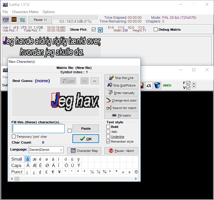Click the Pause / Abort button
This screenshot has height=200, width=214.
click(x=121, y=151)
